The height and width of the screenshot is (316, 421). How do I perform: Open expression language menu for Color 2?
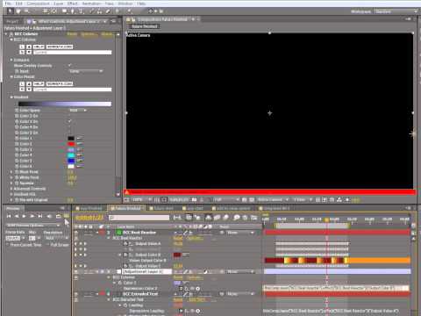(x=197, y=289)
